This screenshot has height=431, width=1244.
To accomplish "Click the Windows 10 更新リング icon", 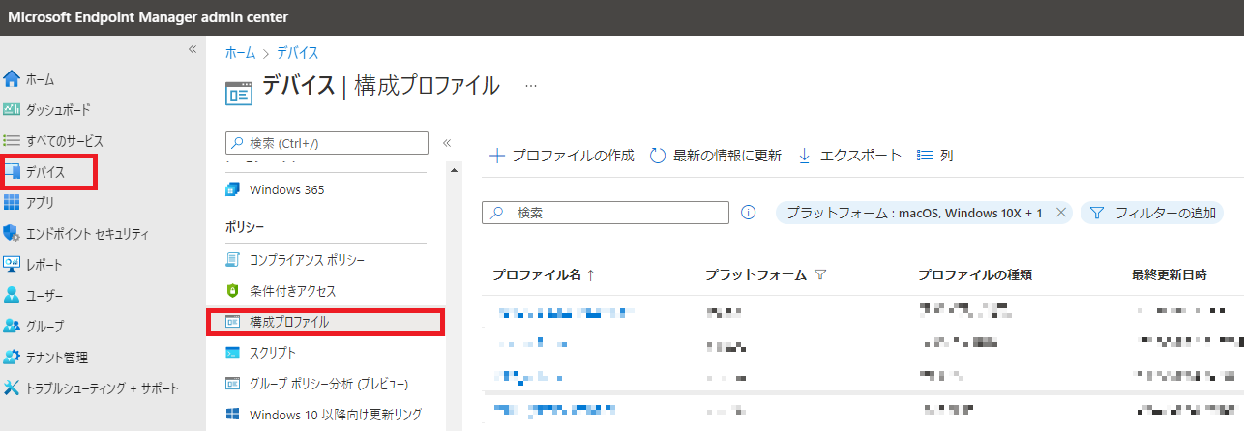I will [x=232, y=415].
